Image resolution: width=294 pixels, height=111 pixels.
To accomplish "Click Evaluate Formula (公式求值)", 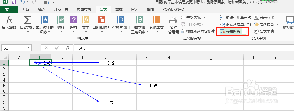I will point(264,31).
